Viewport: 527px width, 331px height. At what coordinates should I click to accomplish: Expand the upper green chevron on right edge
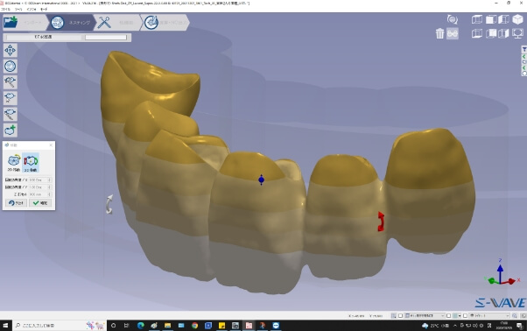click(524, 56)
